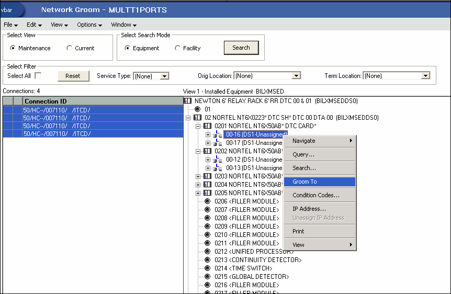Expand the 0205 NORTEL card node

[x=198, y=193]
